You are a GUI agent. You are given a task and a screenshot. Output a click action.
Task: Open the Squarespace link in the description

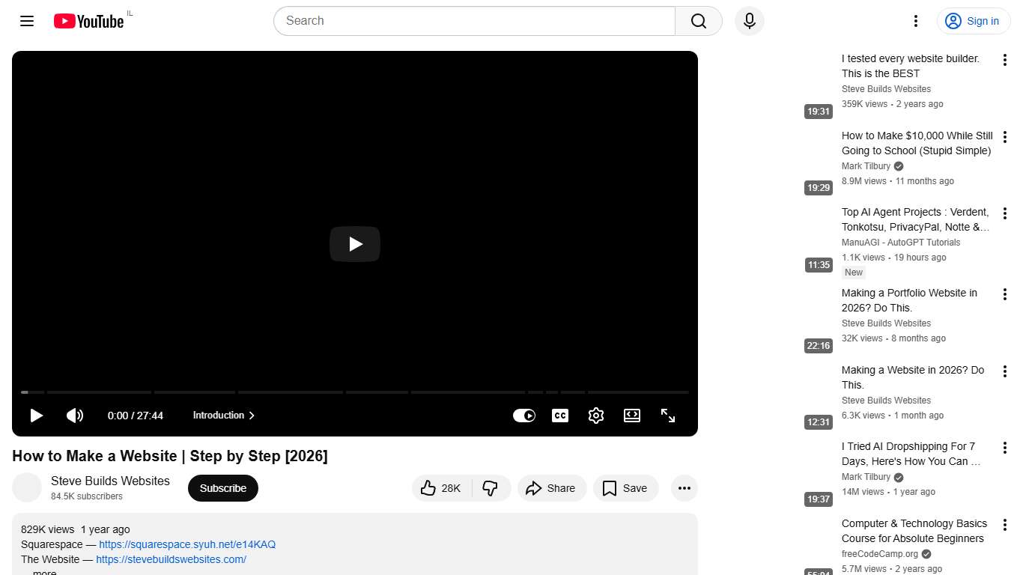[187, 544]
